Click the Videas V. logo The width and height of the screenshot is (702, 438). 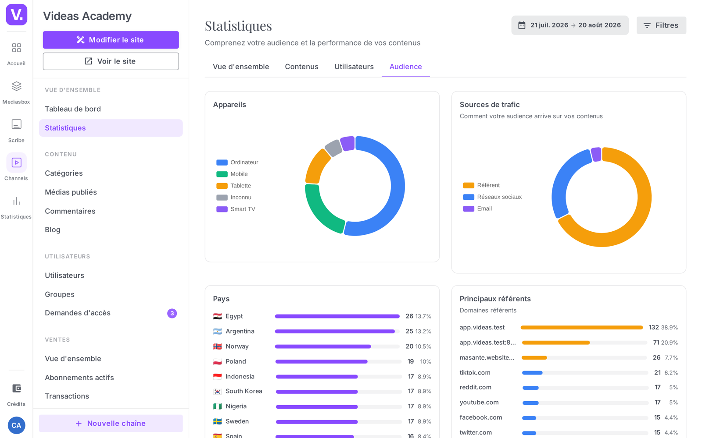16,15
